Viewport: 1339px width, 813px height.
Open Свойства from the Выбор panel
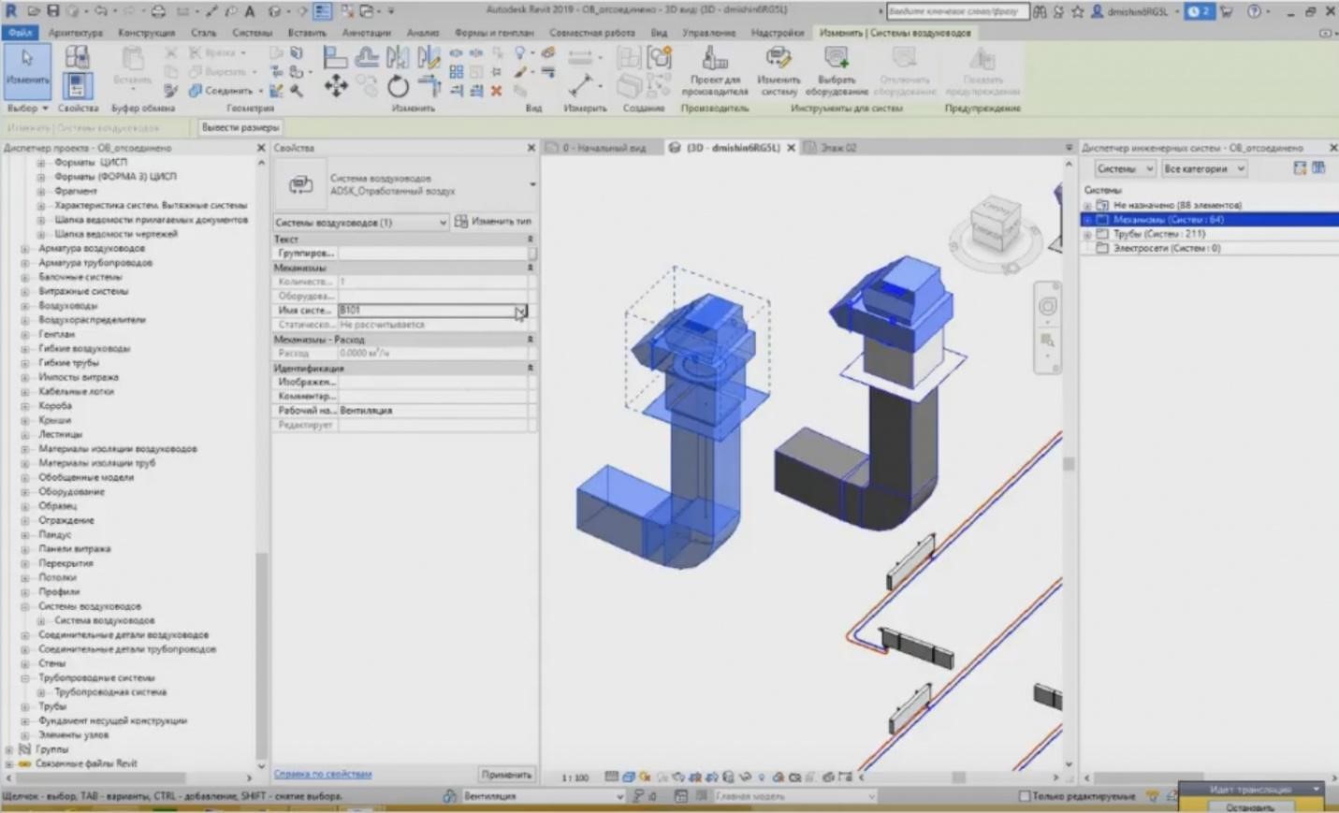pyautogui.click(x=78, y=84)
